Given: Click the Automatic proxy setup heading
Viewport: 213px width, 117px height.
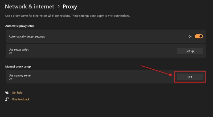Looking at the screenshot, I should [x=20, y=26].
